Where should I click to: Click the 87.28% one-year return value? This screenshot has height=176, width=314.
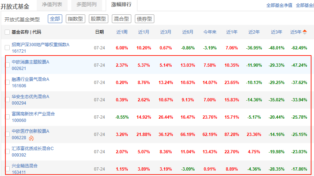232,135
